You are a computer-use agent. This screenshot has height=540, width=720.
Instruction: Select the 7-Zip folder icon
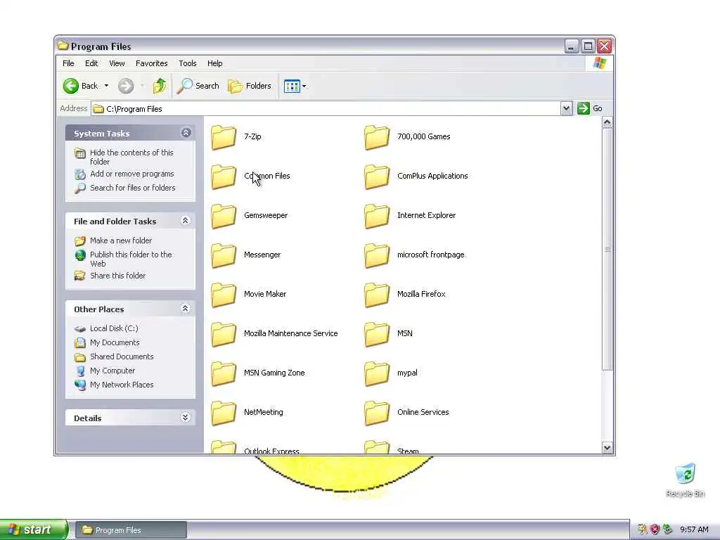[224, 137]
